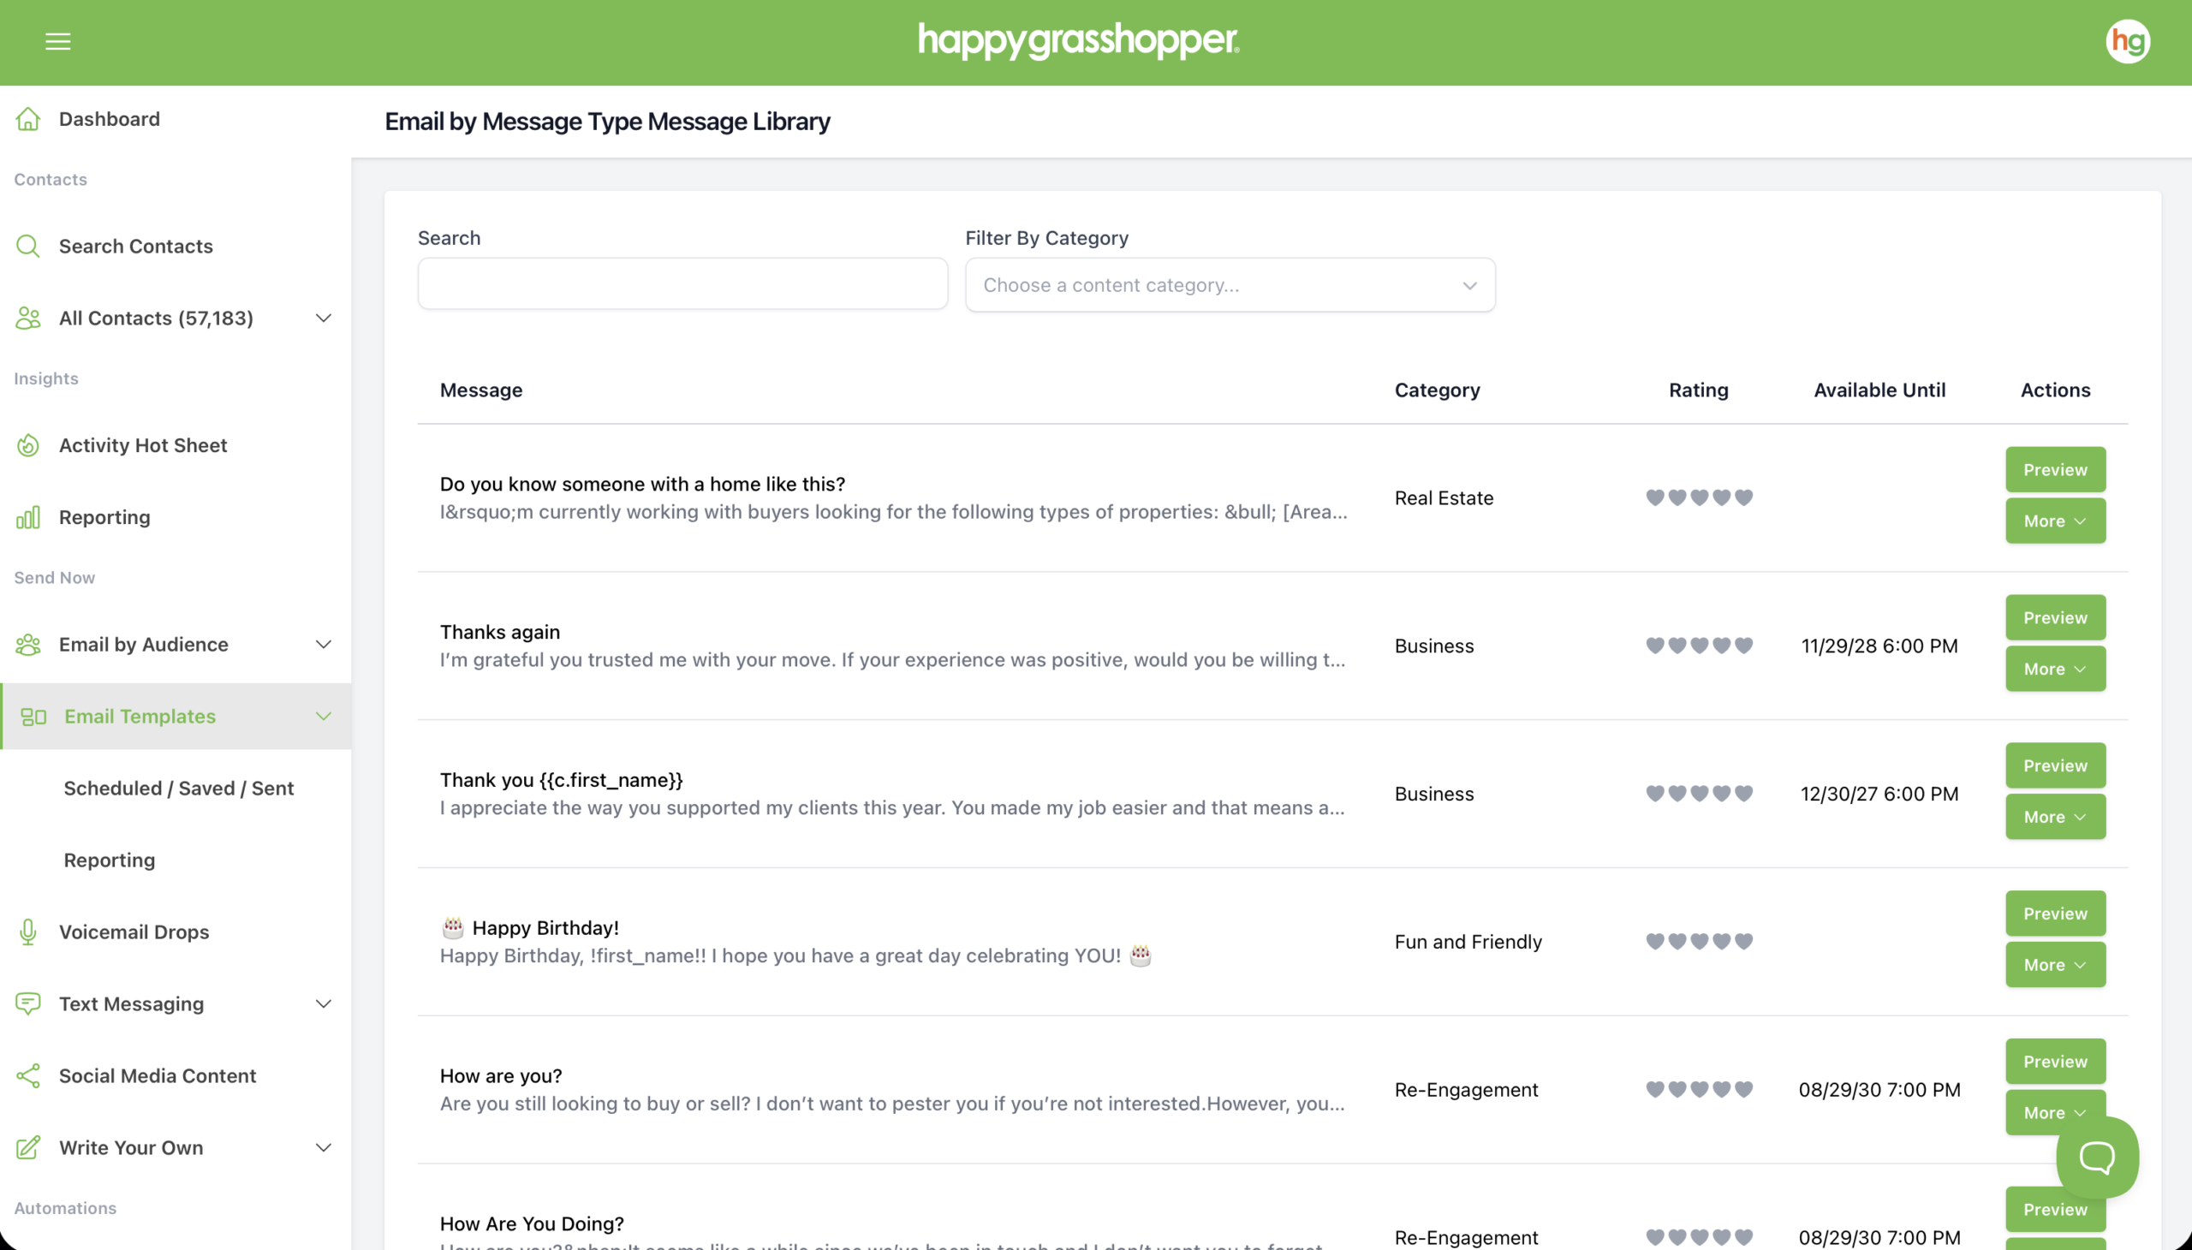Click the Write Your Own pencil icon
The width and height of the screenshot is (2192, 1250).
[x=28, y=1148]
